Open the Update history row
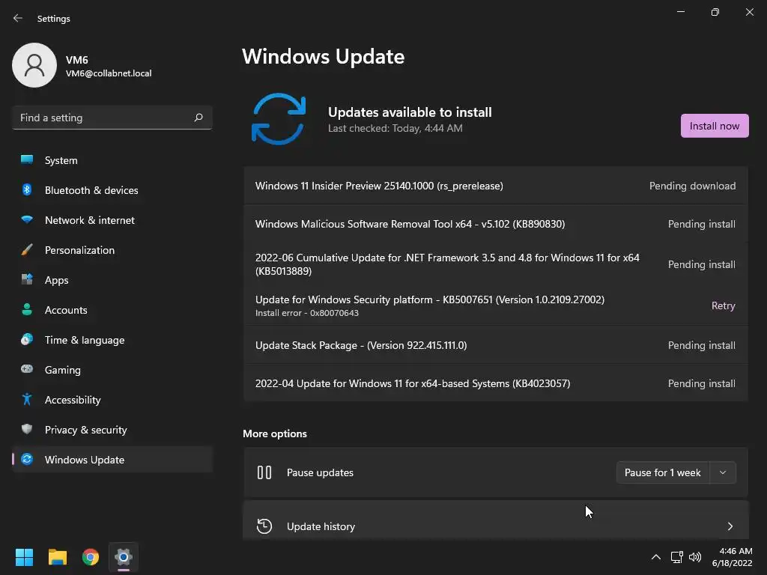The height and width of the screenshot is (575, 767). pyautogui.click(x=496, y=521)
